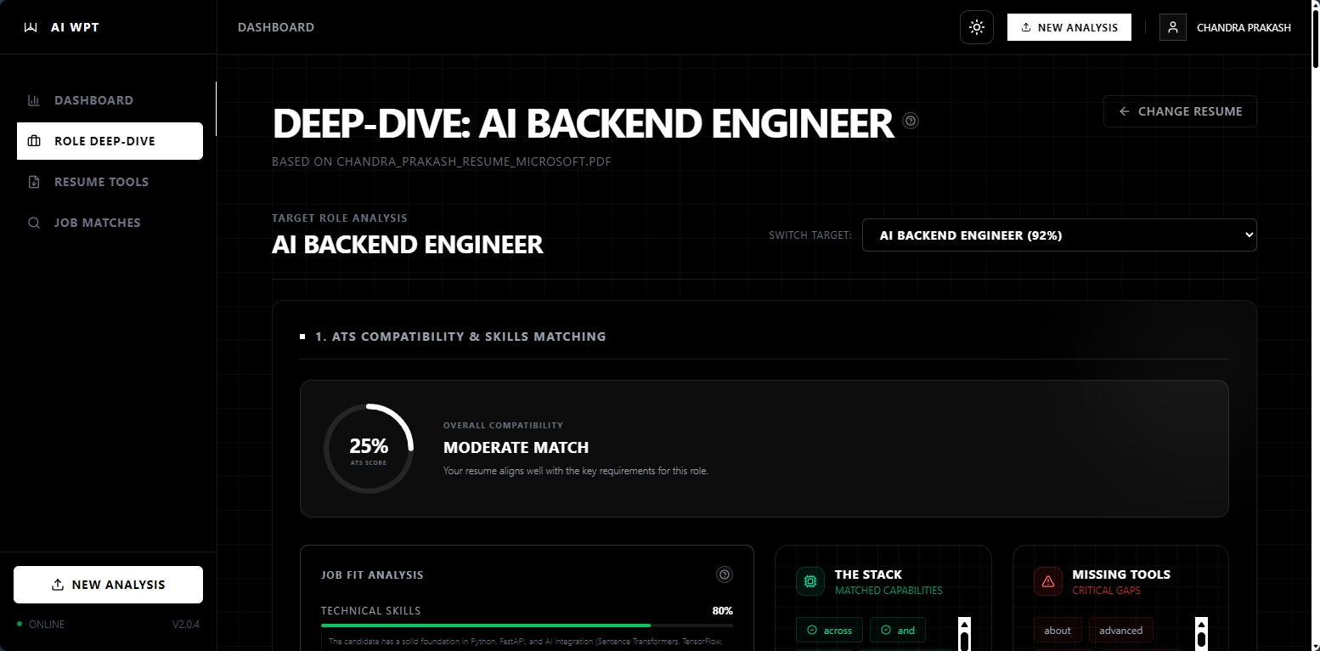Select the 'advanced' missing tool tag
The height and width of the screenshot is (651, 1320).
(1121, 630)
